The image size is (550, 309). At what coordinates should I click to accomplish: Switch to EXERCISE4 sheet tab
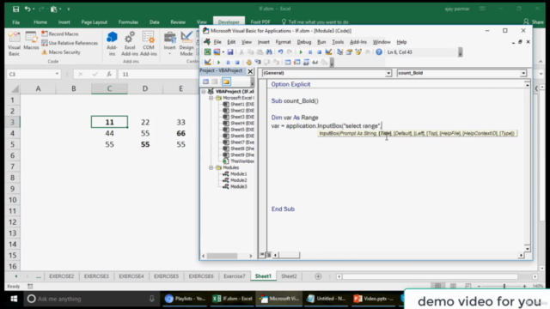tap(131, 276)
